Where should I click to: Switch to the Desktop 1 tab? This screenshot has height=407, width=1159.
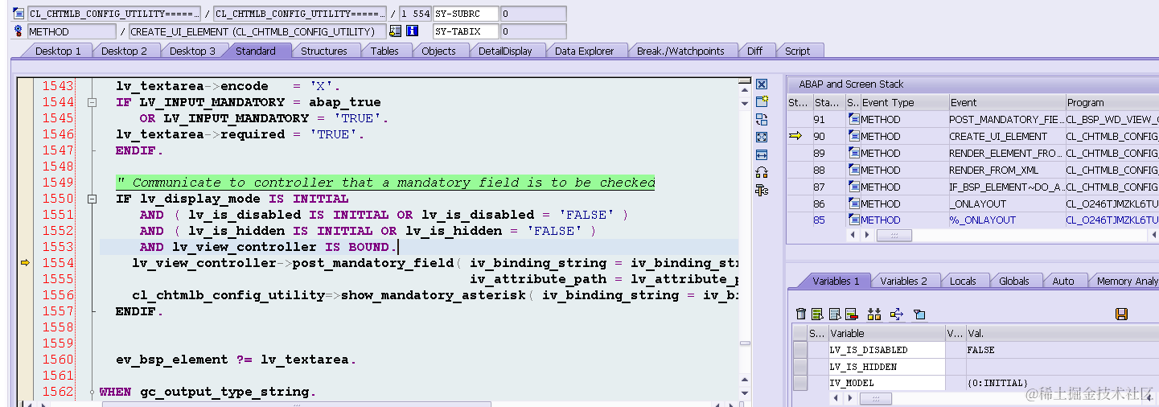[x=58, y=51]
